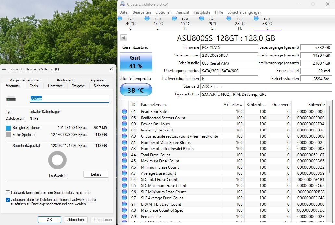Click the Details button
Image resolution: width=335 pixels, height=225 pixels.
point(96,174)
